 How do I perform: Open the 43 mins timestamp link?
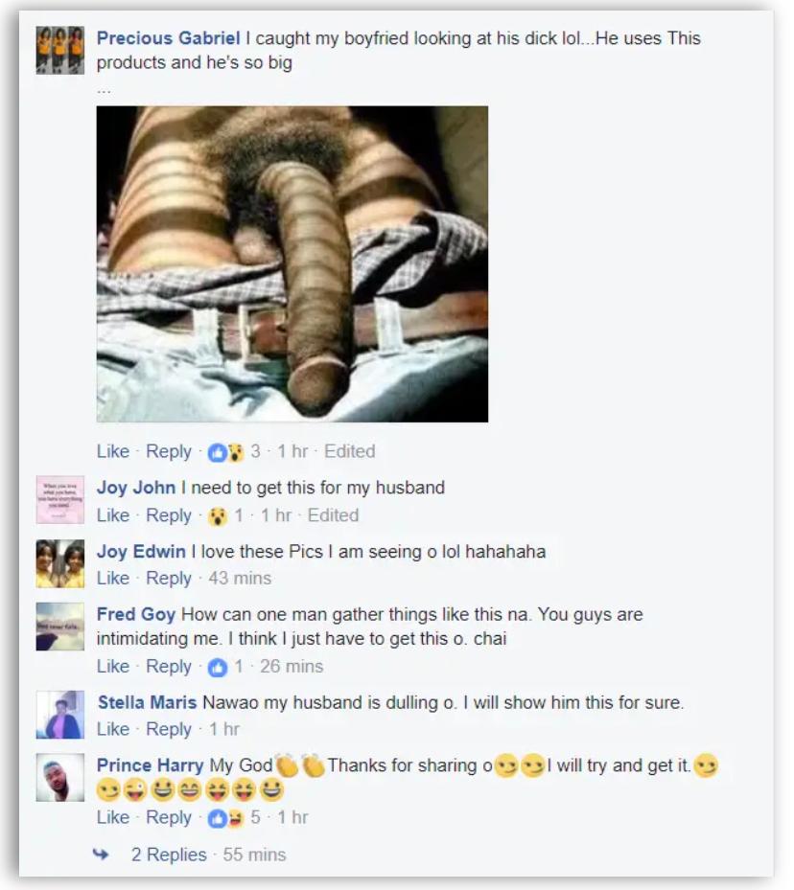pyautogui.click(x=240, y=578)
